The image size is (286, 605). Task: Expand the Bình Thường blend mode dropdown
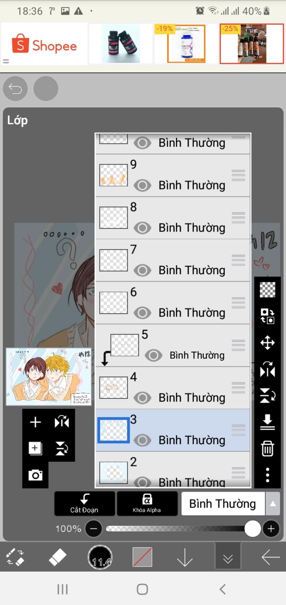(223, 504)
